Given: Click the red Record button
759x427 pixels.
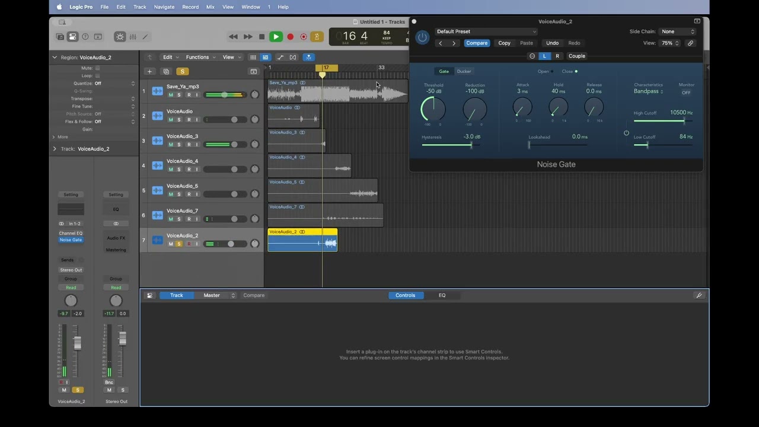Looking at the screenshot, I should click(290, 37).
